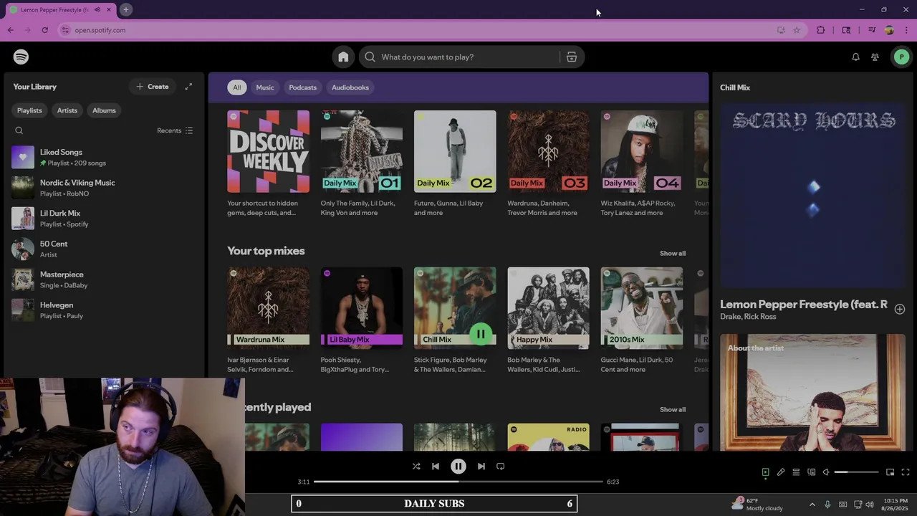Image resolution: width=917 pixels, height=516 pixels.
Task: Show hidden system tray icons
Action: point(812,505)
